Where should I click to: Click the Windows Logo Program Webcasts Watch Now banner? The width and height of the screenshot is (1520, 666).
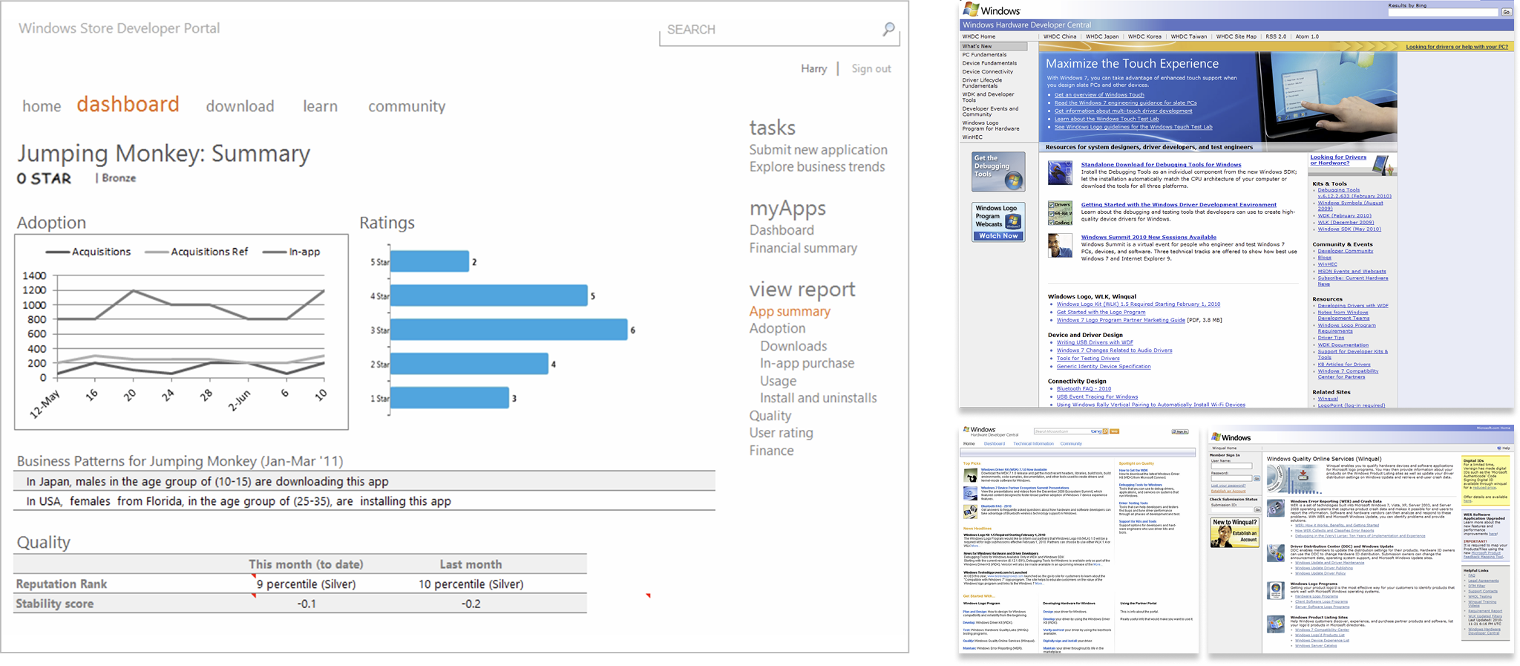point(998,221)
